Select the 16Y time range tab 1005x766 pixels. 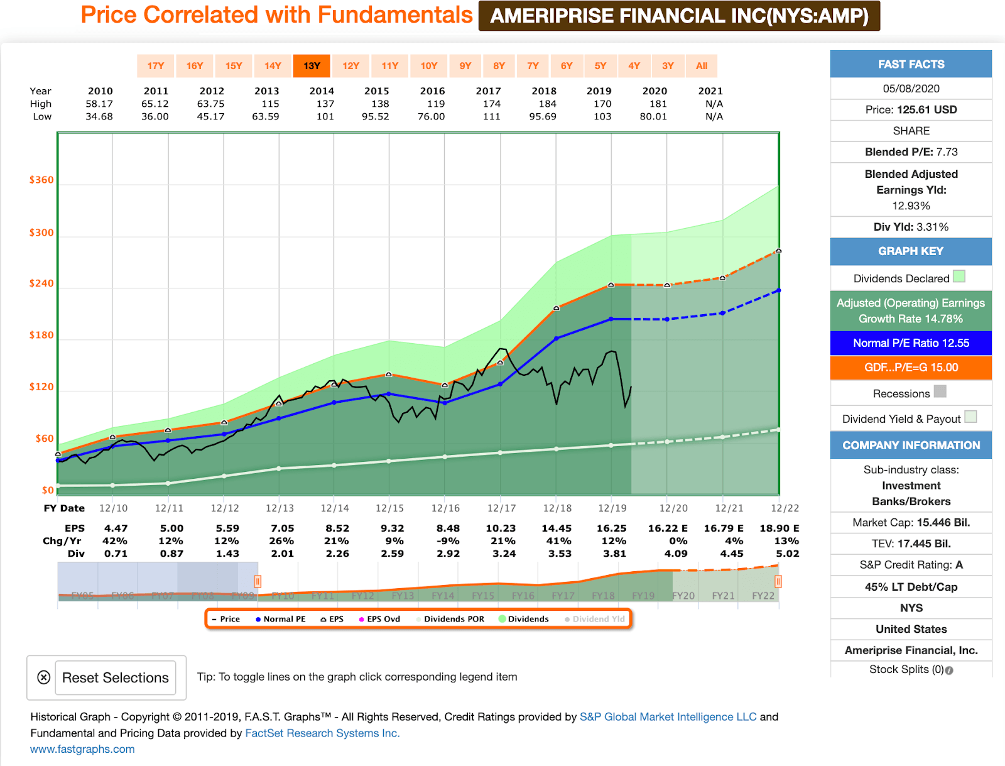click(195, 66)
